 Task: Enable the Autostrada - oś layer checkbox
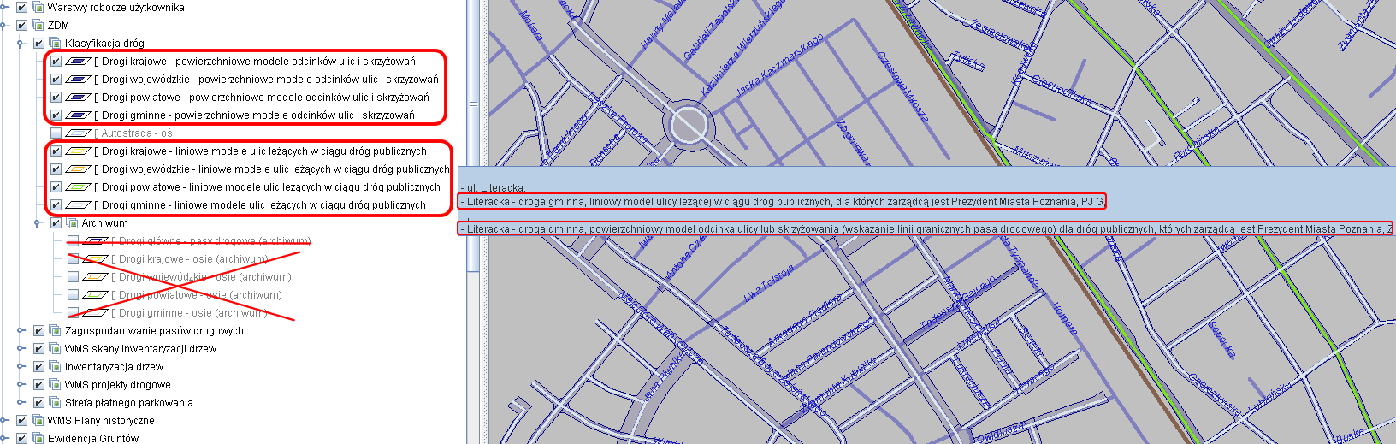56,133
